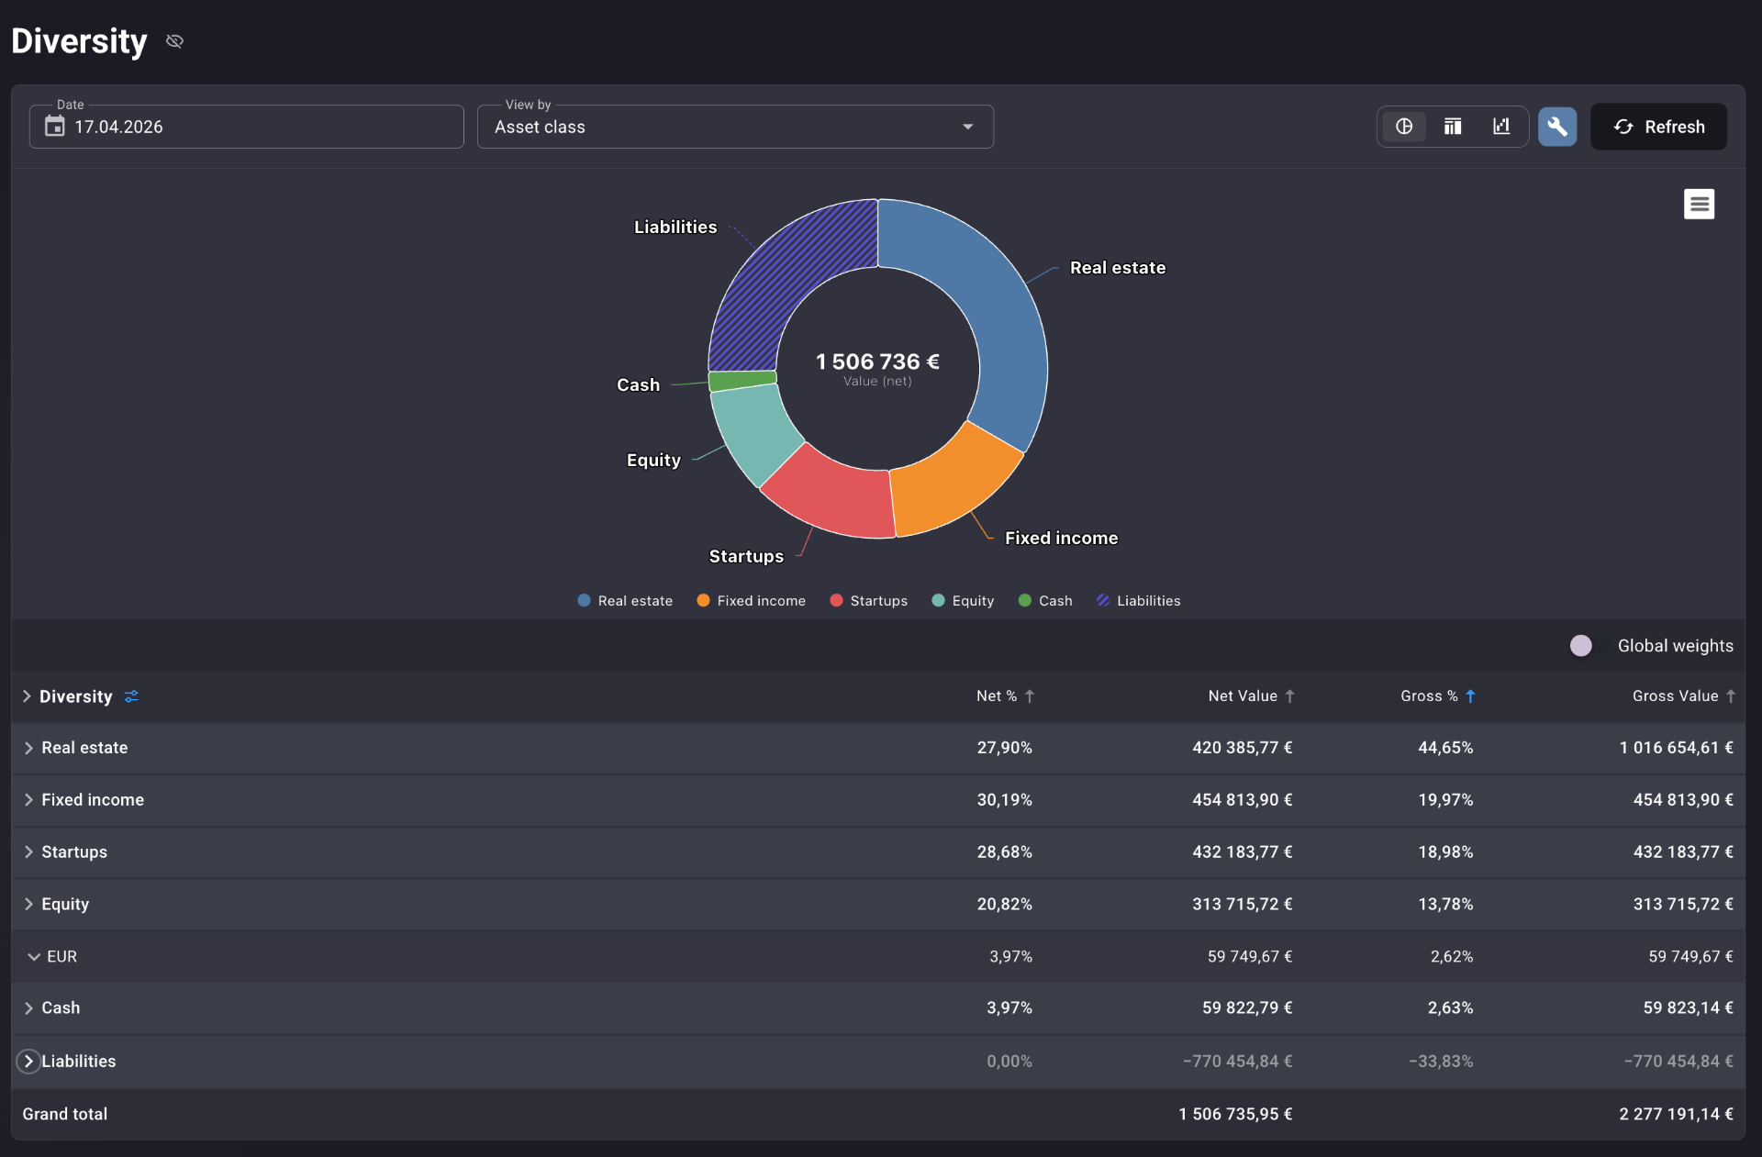Click the red Startups donut segment
The width and height of the screenshot is (1762, 1157).
[835, 495]
